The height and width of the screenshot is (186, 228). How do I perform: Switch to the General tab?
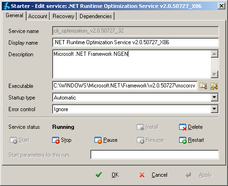(x=14, y=15)
